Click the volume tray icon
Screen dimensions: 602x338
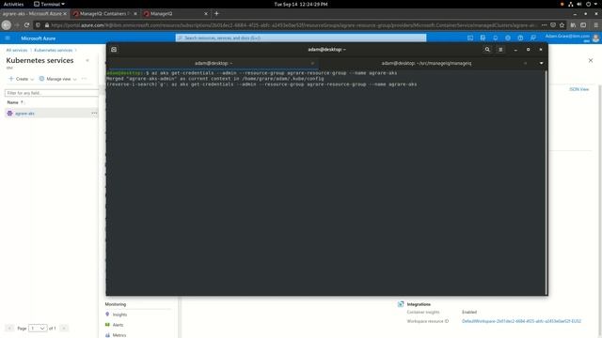point(579,4)
